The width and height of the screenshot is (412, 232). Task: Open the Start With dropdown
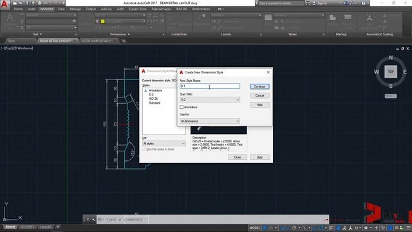210,100
